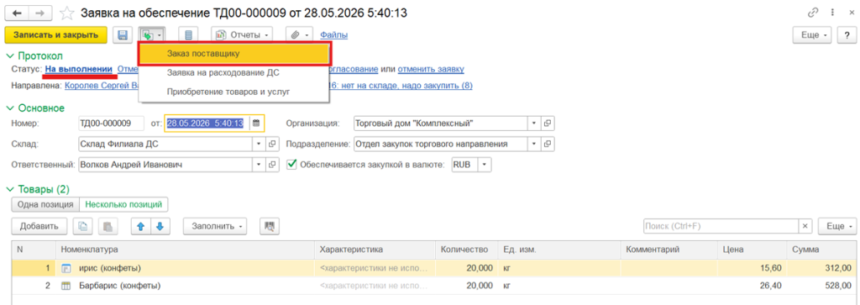860x305 pixels.
Task: Open the RUB currency dropdown
Action: (x=485, y=165)
